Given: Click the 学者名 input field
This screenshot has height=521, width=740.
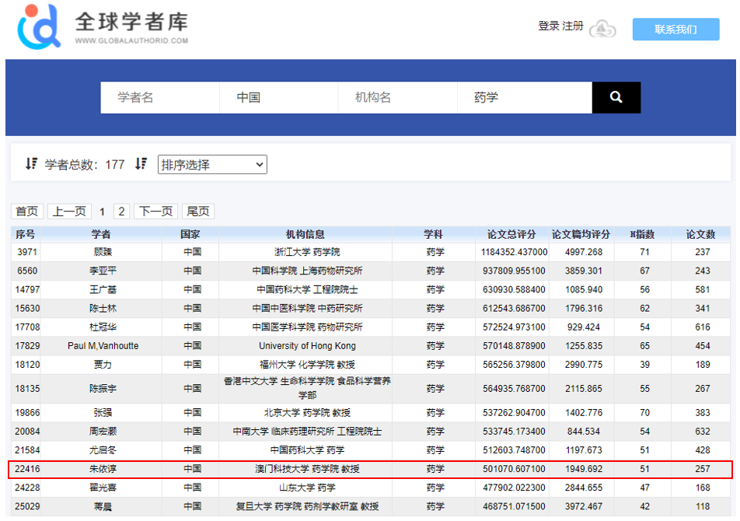Looking at the screenshot, I should pos(159,97).
